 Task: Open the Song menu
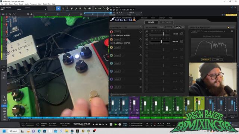[11, 4]
